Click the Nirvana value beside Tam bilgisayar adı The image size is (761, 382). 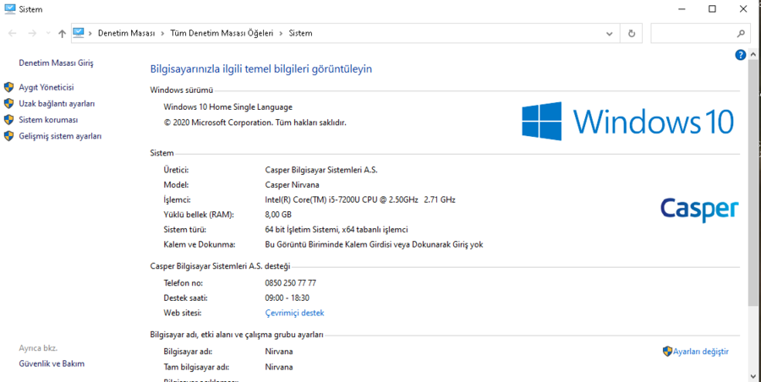(279, 368)
